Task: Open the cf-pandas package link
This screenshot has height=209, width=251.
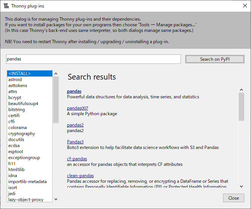Action: pos(77,159)
